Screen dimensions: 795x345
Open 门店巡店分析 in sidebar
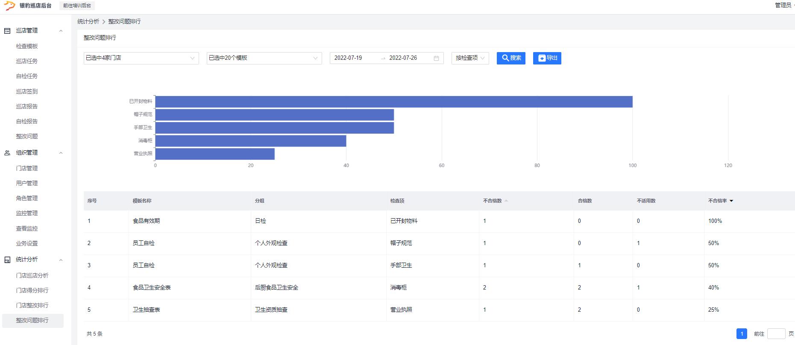click(32, 275)
